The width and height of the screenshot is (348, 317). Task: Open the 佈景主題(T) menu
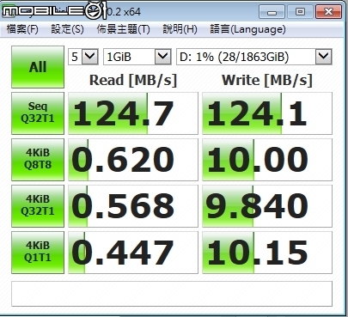coord(123,29)
